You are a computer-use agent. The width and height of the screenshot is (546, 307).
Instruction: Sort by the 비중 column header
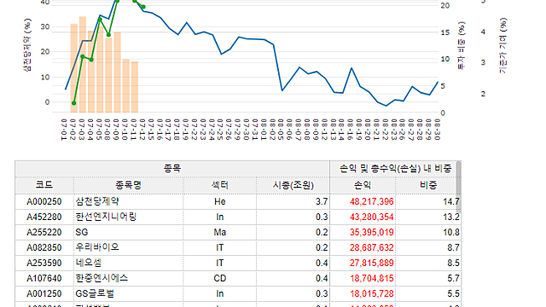[428, 185]
